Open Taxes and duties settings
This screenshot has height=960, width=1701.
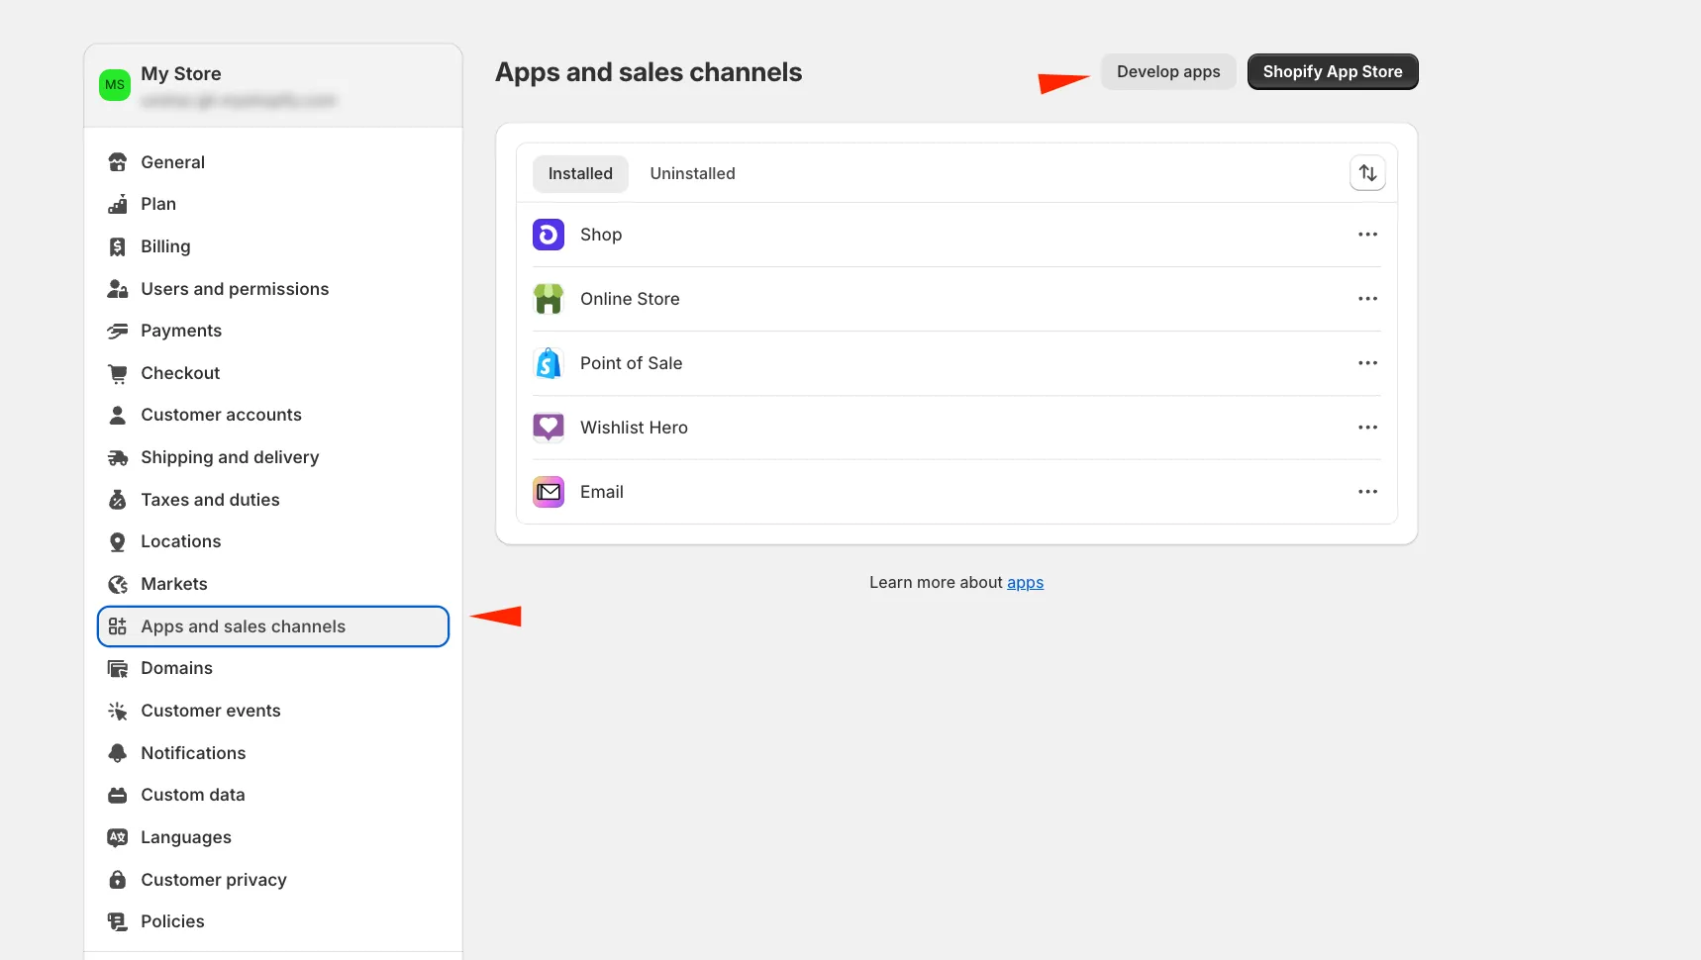coord(273,500)
